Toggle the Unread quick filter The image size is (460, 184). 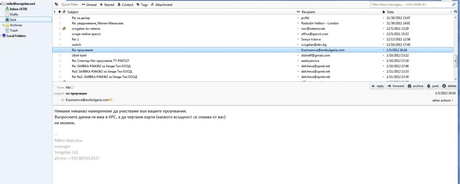pos(89,5)
